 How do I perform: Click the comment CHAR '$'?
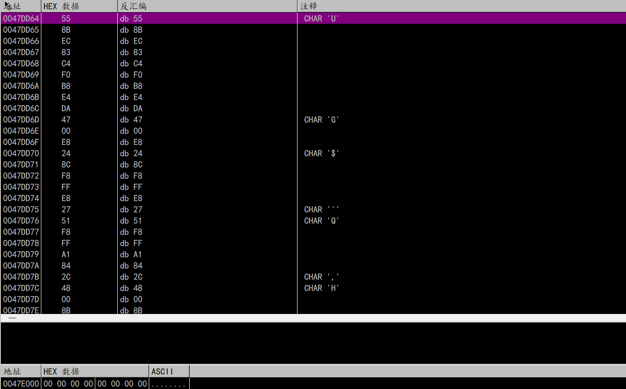pos(321,153)
